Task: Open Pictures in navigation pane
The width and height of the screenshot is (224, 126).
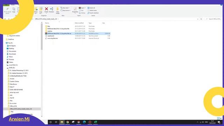Action: (10, 59)
